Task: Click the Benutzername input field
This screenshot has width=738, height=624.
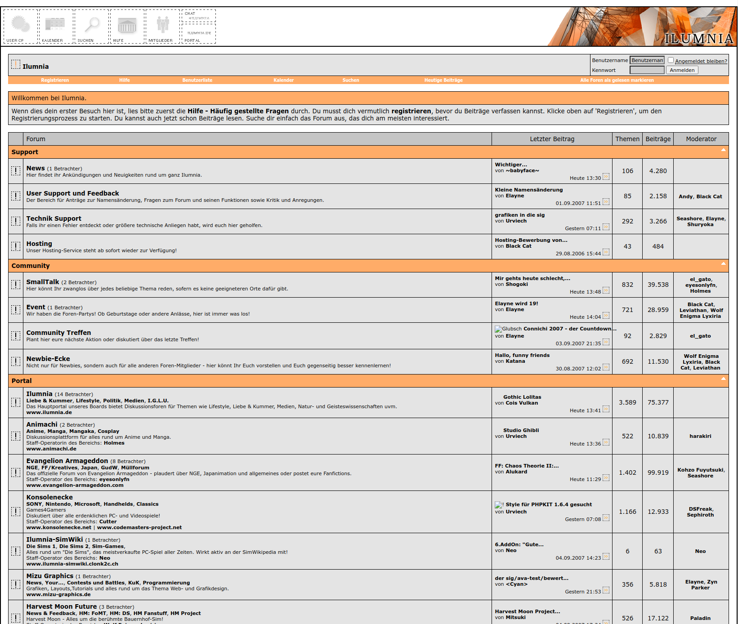Action: [647, 60]
